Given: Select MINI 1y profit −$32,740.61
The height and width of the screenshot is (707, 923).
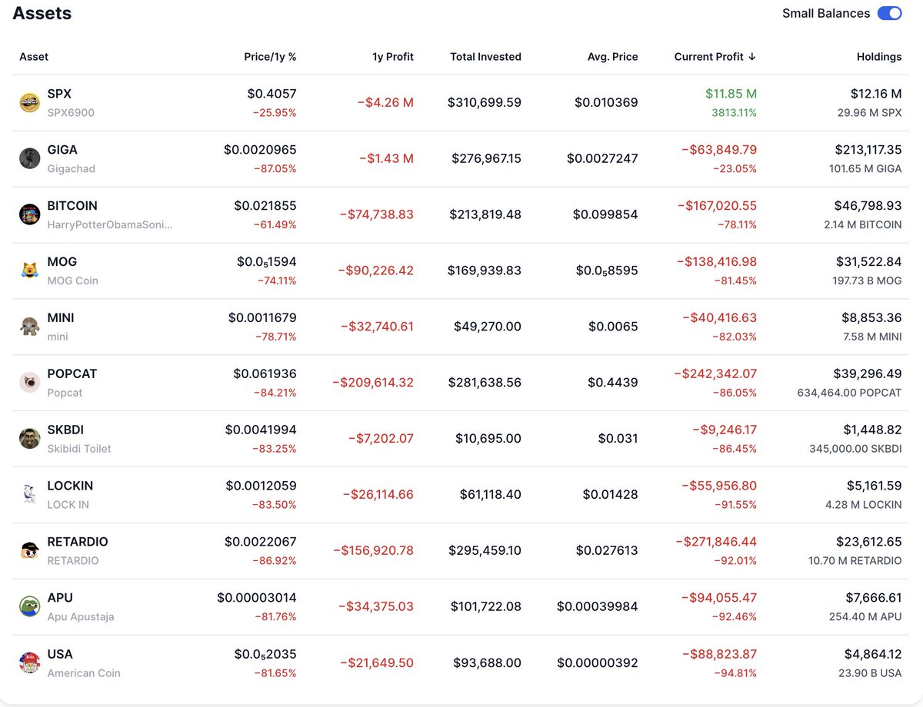Looking at the screenshot, I should pyautogui.click(x=377, y=327).
